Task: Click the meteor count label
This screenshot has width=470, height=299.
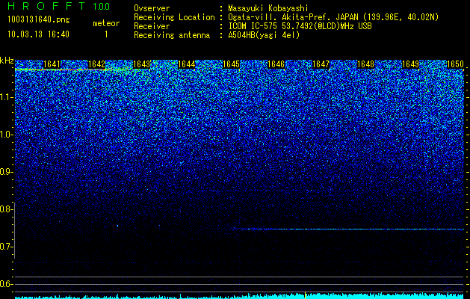Action: pyautogui.click(x=106, y=23)
